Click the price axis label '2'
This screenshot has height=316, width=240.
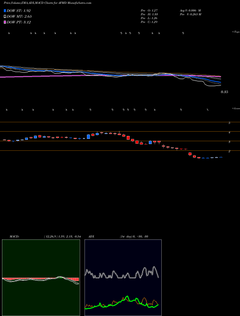[x=229, y=151]
